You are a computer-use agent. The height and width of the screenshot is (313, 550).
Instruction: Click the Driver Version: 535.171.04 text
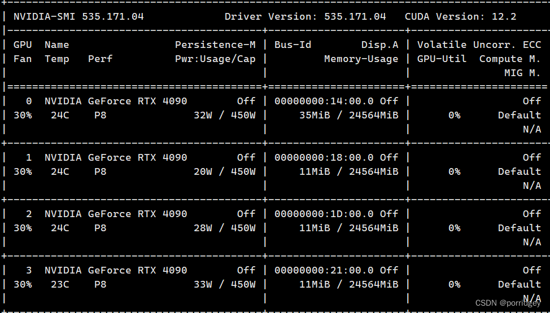coord(305,16)
